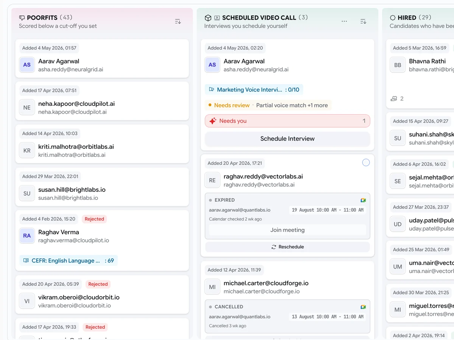Image resolution: width=454 pixels, height=340 pixels.
Task: Sort the Scheduled Video Call column
Action: 363,22
